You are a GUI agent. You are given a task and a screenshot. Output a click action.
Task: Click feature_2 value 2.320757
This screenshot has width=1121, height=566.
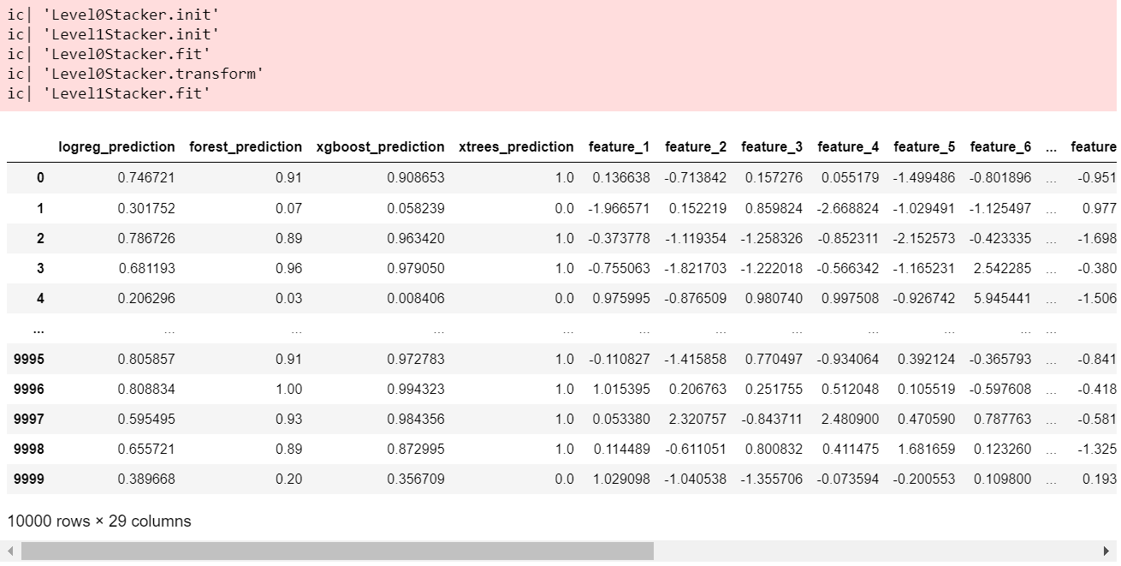[x=697, y=419]
